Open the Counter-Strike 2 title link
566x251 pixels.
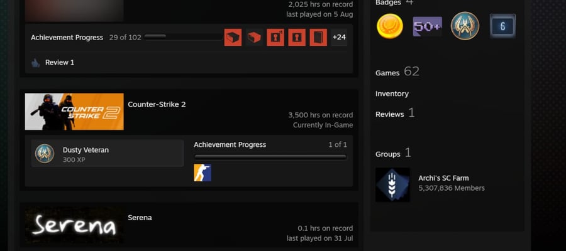157,104
